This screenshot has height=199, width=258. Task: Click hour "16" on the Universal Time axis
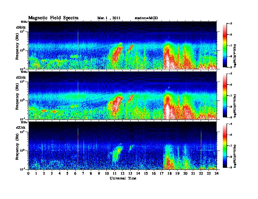tap(154, 173)
